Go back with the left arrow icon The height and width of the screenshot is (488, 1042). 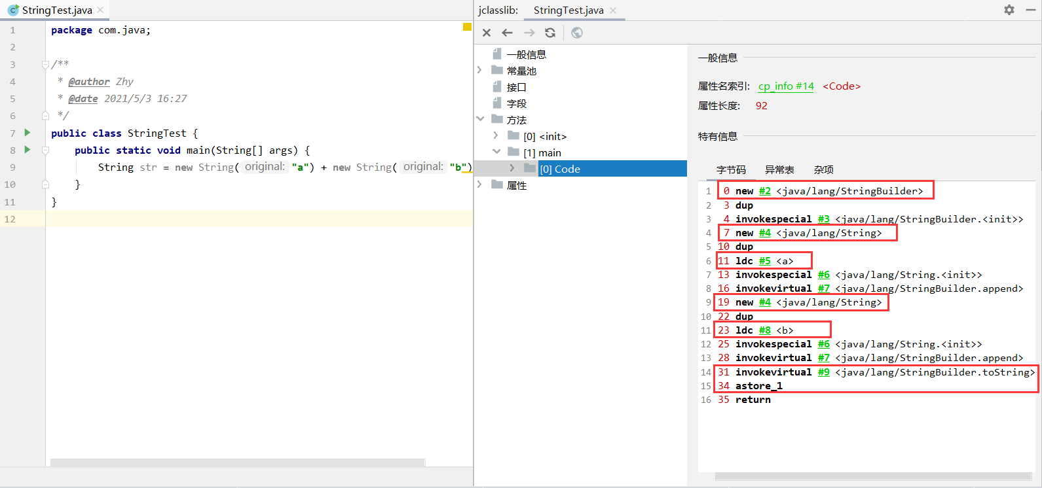[507, 33]
